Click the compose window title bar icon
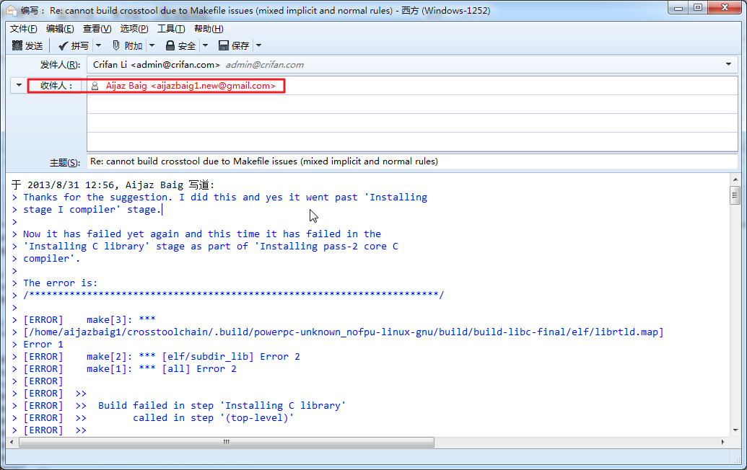 tap(11, 10)
